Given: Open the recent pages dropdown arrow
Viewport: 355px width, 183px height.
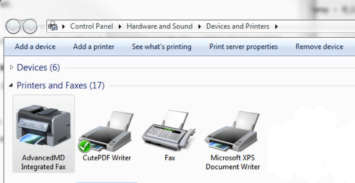Looking at the screenshot, I should tap(42, 27).
